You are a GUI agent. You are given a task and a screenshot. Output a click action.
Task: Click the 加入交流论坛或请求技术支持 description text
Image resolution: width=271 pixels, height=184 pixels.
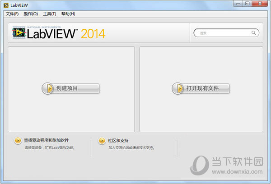(x=131, y=148)
